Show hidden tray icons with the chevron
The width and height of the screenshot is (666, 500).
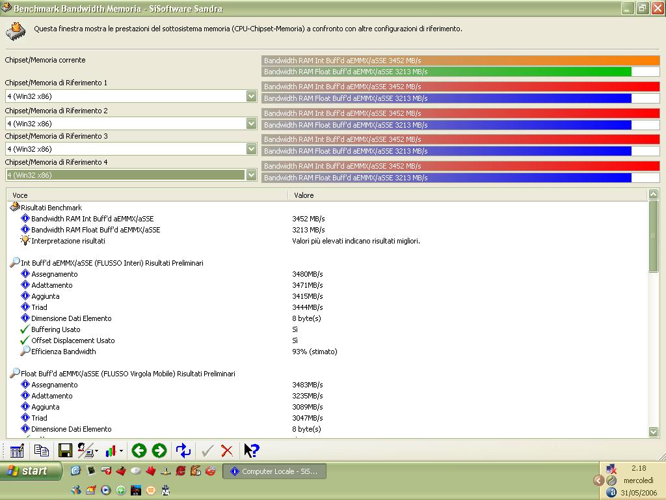point(598,480)
